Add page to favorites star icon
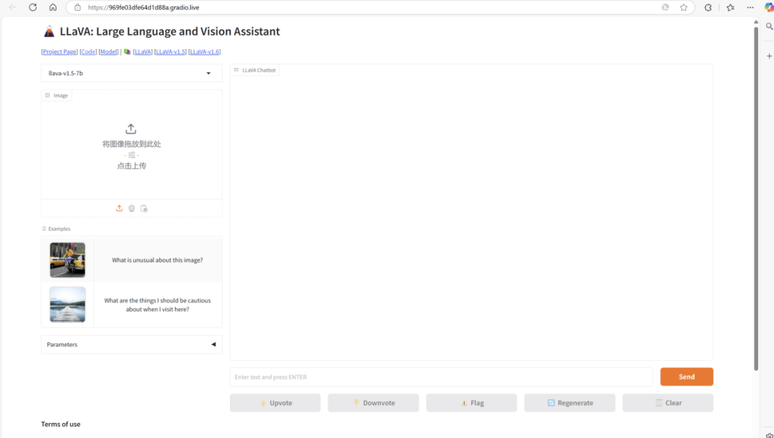774x438 pixels. click(x=684, y=7)
